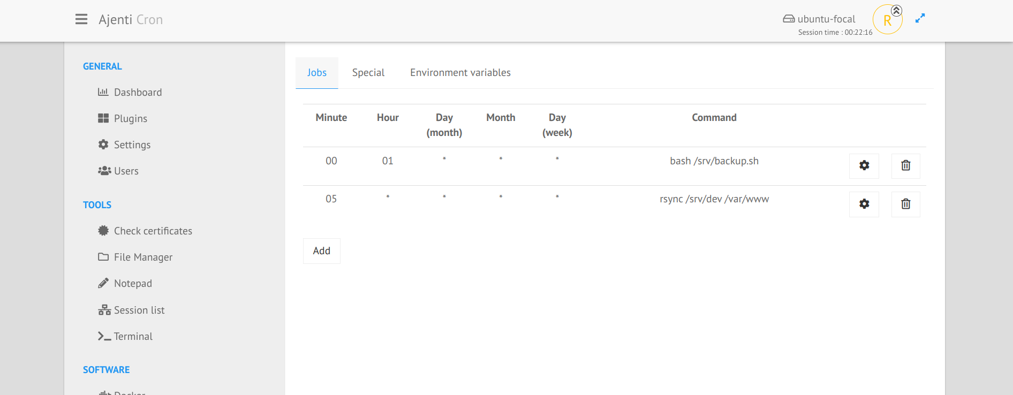Open the Terminal tool
This screenshot has height=395, width=1013.
133,337
